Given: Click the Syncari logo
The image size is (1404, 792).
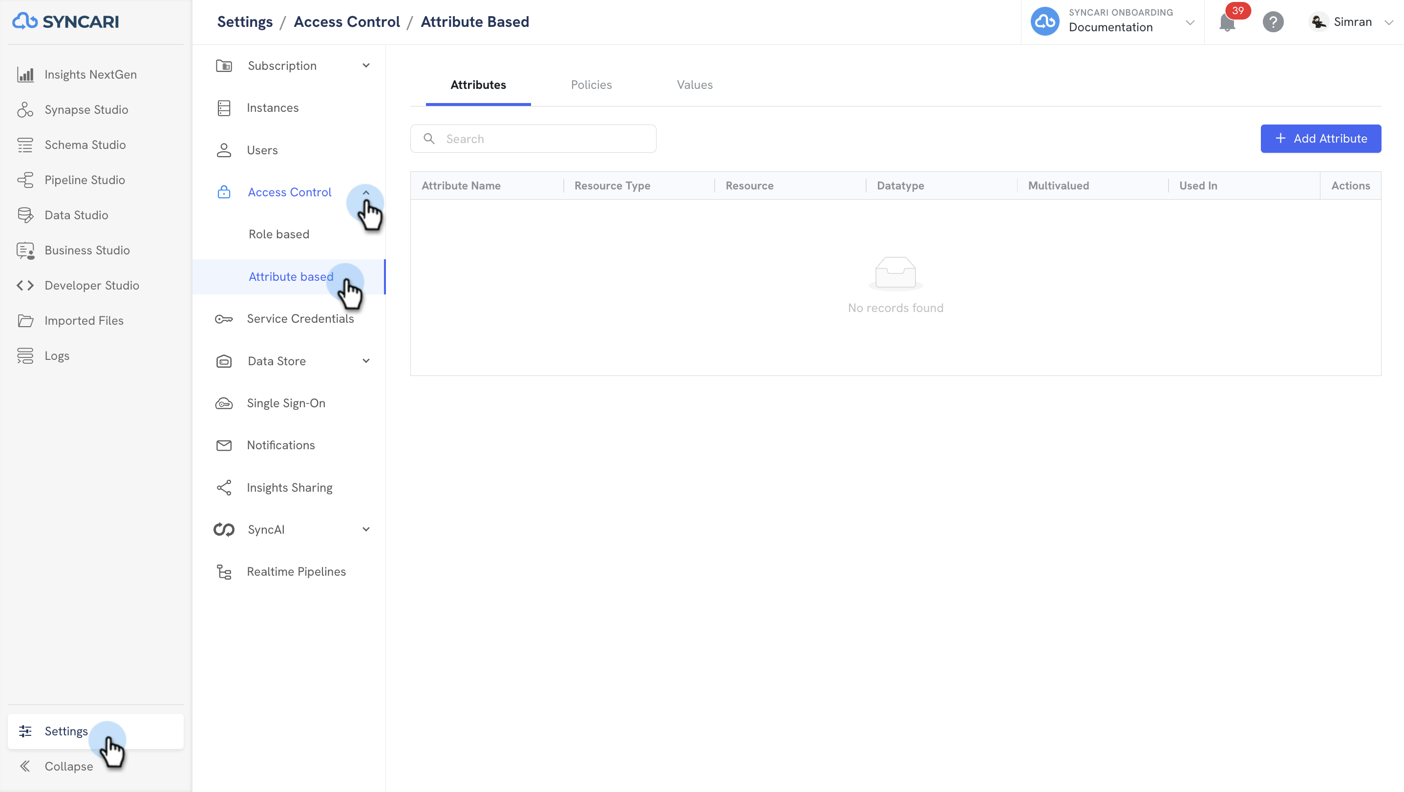Looking at the screenshot, I should (65, 21).
